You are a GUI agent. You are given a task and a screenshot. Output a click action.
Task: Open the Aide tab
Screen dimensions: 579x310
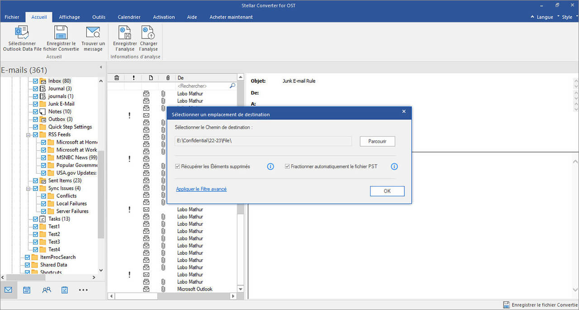(192, 17)
